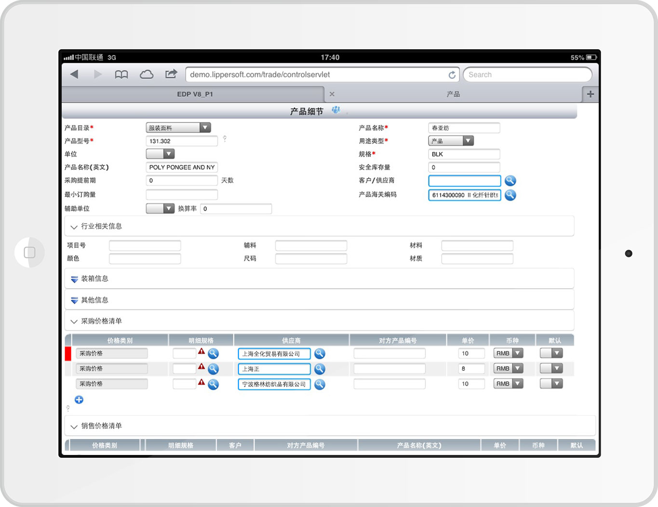Tap the share arrow icon
The height and width of the screenshot is (507, 658).
coord(171,74)
